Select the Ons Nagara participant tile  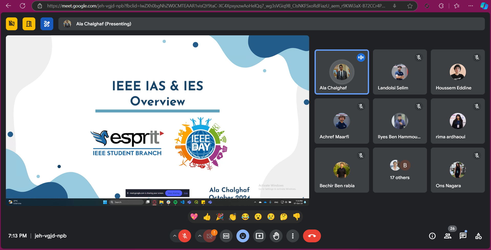(x=458, y=170)
